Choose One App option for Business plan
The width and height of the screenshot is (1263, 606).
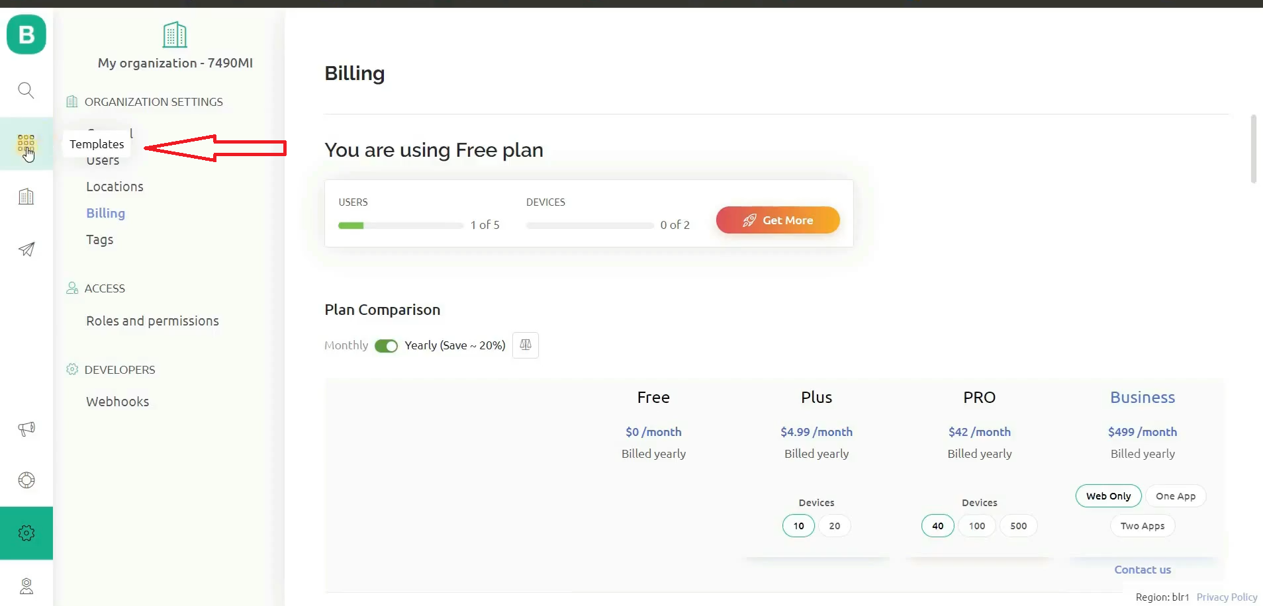pyautogui.click(x=1175, y=496)
